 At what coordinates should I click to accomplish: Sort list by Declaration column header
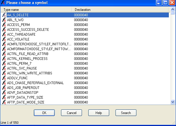[120, 10]
